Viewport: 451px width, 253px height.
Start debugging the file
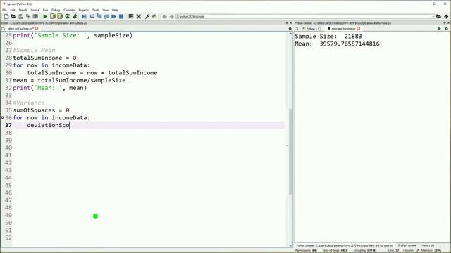point(84,17)
